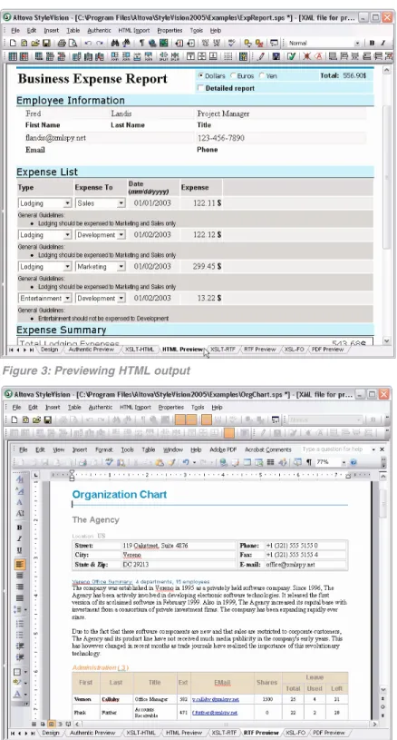Image resolution: width=397 pixels, height=740 pixels.
Task: Click binoculars Find icon in top toolbar
Action: coord(114,43)
